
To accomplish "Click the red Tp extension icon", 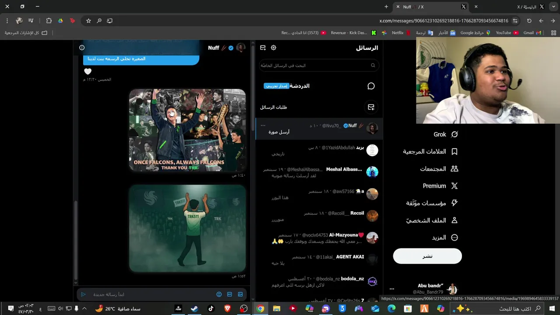I will (72, 21).
